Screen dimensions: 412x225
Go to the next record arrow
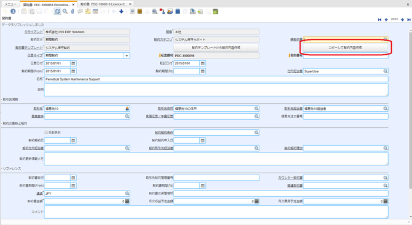click(x=402, y=20)
